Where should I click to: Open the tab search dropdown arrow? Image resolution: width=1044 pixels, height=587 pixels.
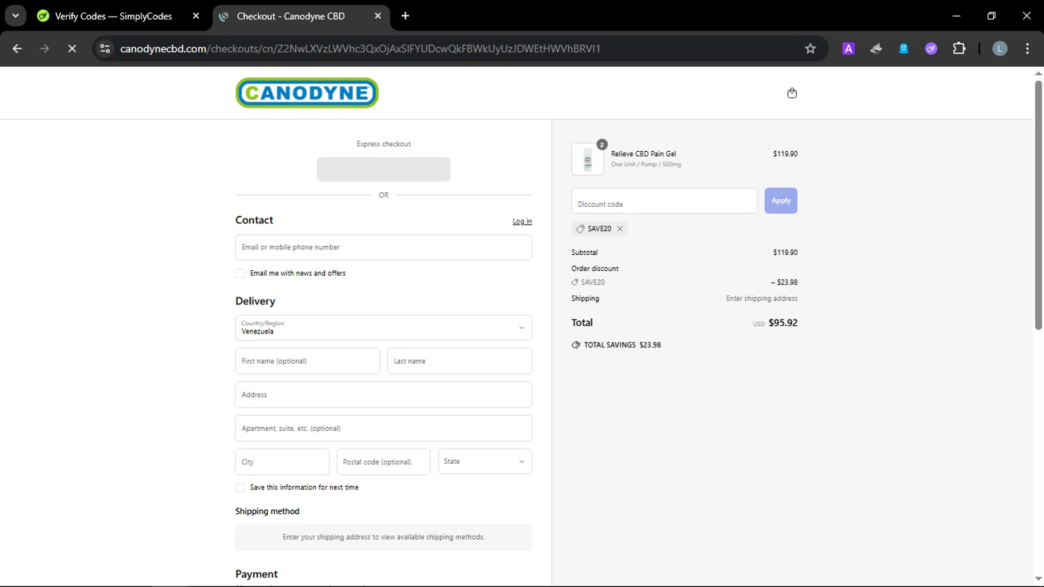point(15,15)
